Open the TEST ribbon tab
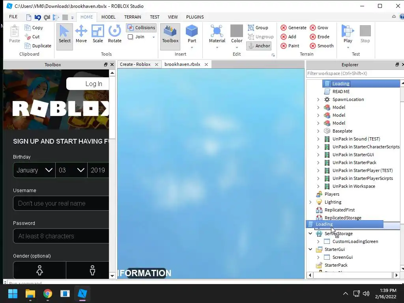The width and height of the screenshot is (404, 303). (155, 17)
